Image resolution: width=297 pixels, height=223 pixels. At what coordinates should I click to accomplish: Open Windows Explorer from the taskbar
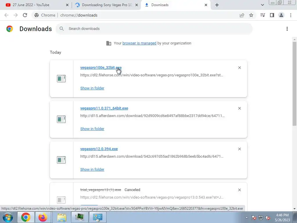[x=62, y=217]
